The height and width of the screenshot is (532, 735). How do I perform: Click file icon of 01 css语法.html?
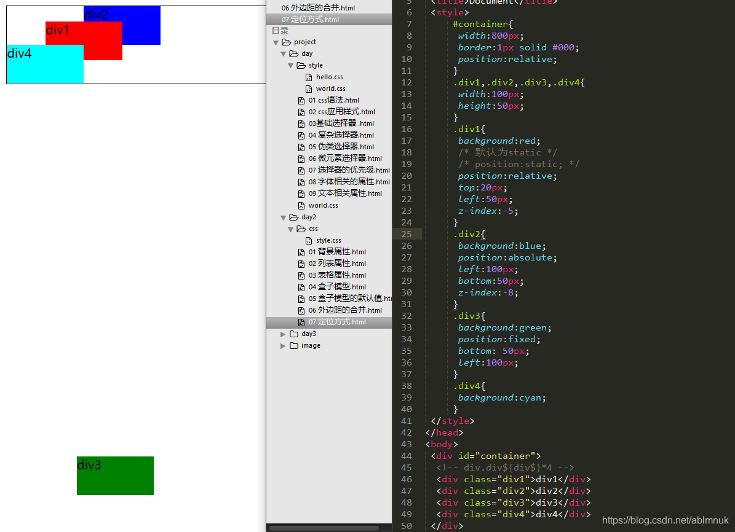(x=301, y=101)
